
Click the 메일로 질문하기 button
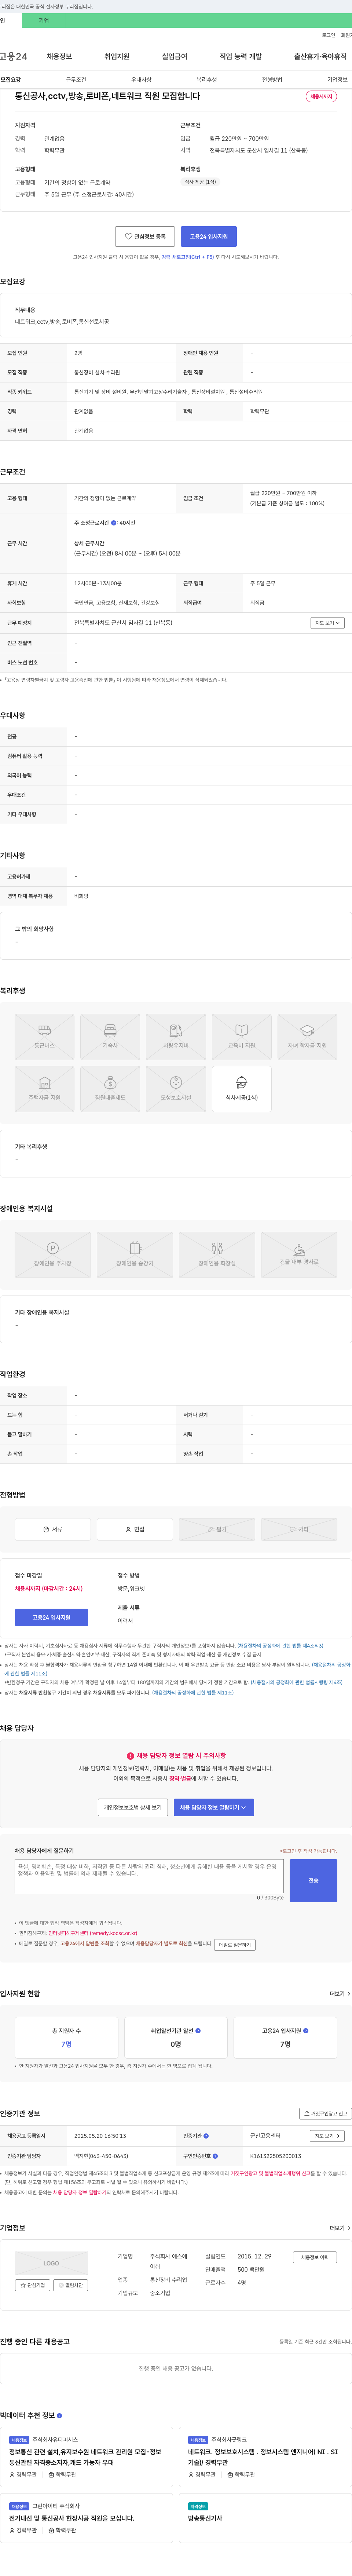coord(235,1945)
